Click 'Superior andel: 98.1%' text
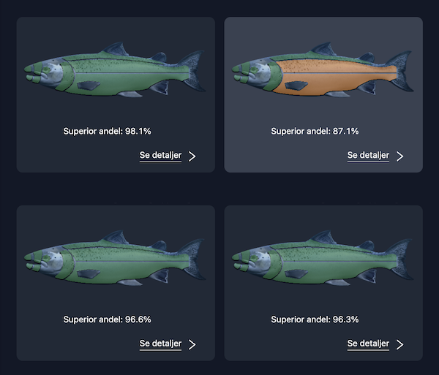The height and width of the screenshot is (375, 439). 107,131
